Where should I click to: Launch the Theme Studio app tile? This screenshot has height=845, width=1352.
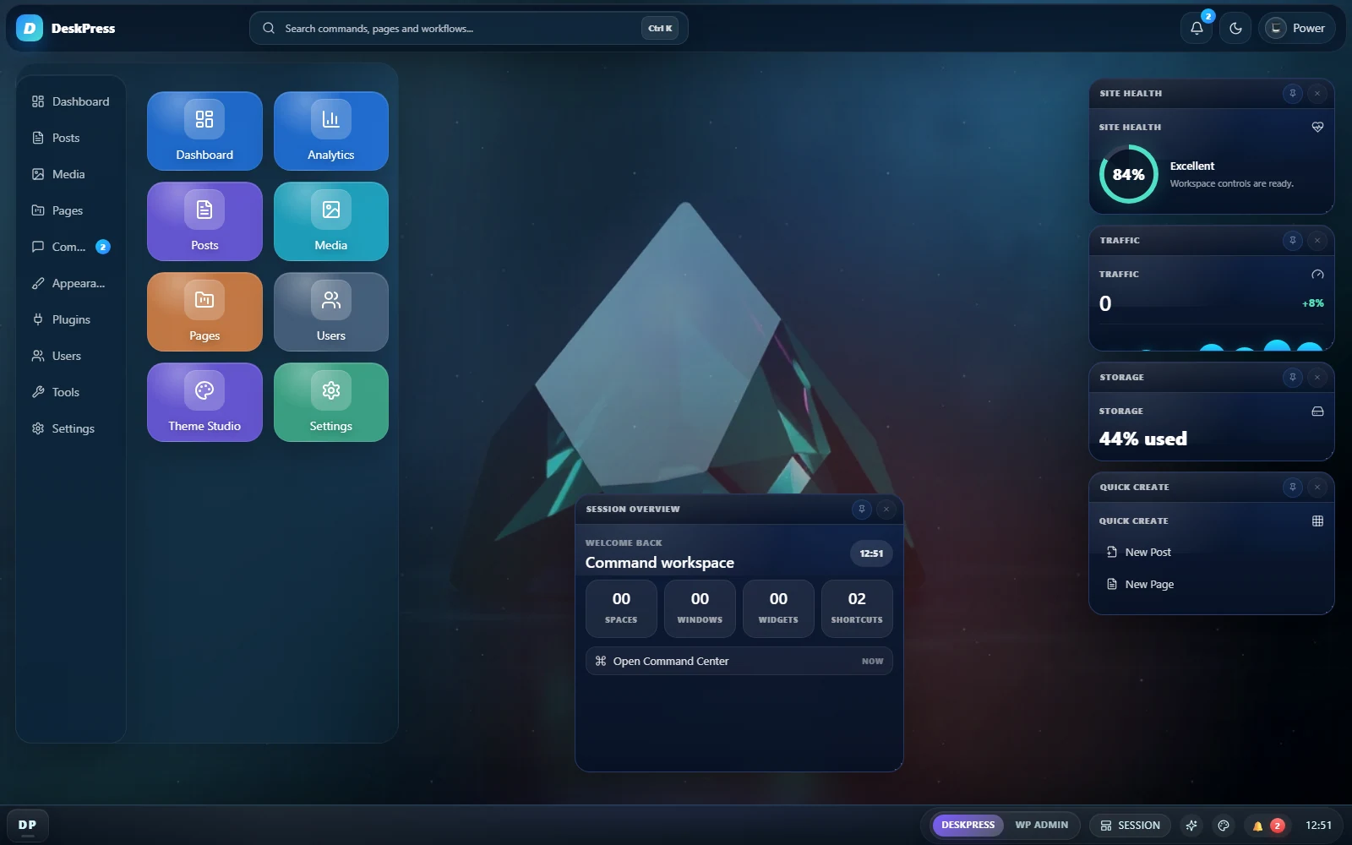pyautogui.click(x=204, y=402)
